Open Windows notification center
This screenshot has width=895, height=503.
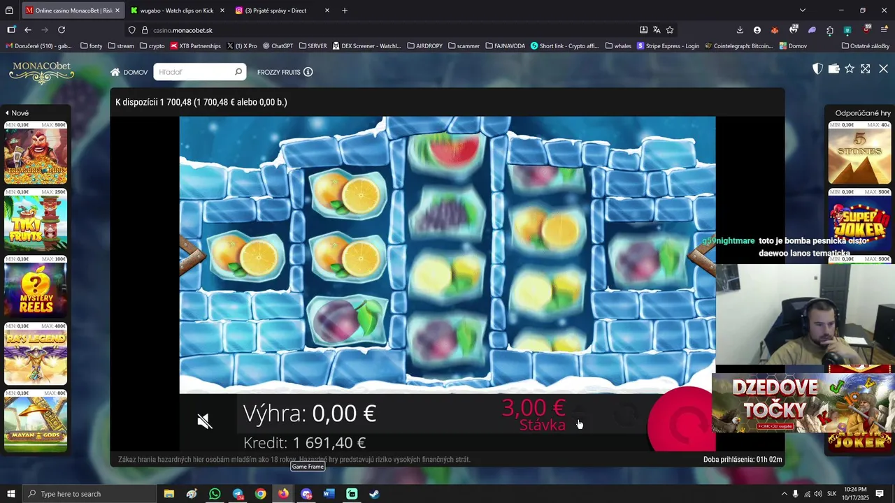[880, 494]
